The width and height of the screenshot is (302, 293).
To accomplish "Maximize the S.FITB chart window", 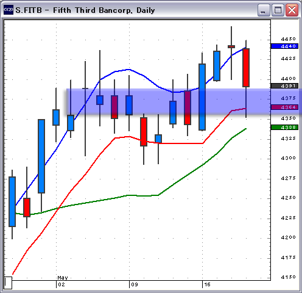I will point(278,10).
